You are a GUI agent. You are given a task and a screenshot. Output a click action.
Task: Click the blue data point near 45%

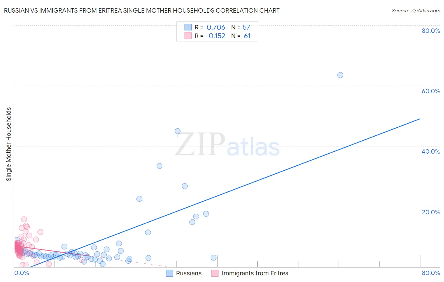[177, 131]
